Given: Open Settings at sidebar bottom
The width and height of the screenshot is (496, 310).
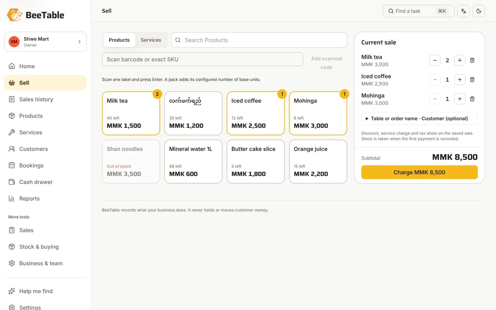Looking at the screenshot, I should pos(45,307).
